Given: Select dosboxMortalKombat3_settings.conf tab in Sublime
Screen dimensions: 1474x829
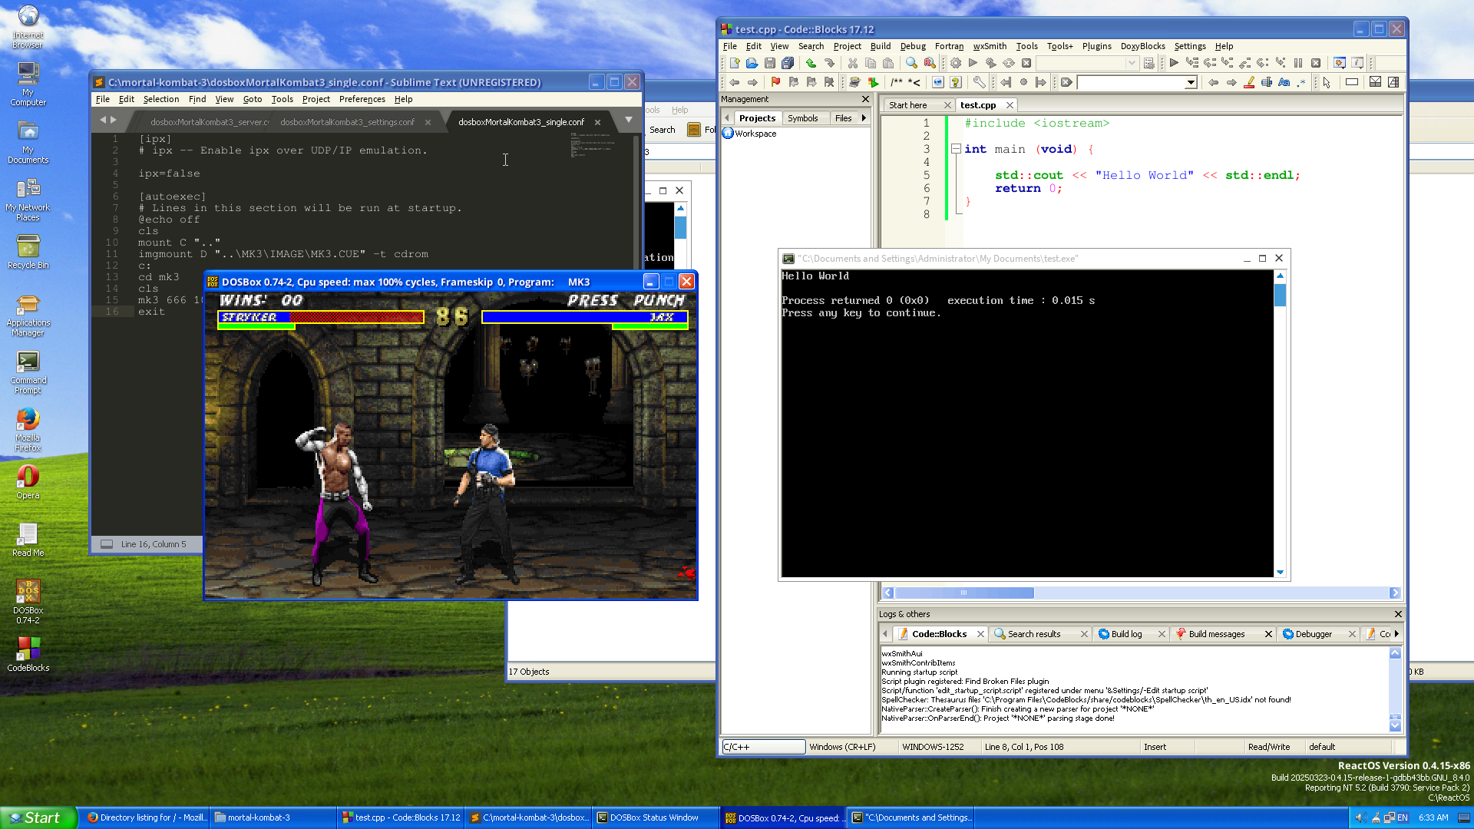Looking at the screenshot, I should (x=347, y=122).
